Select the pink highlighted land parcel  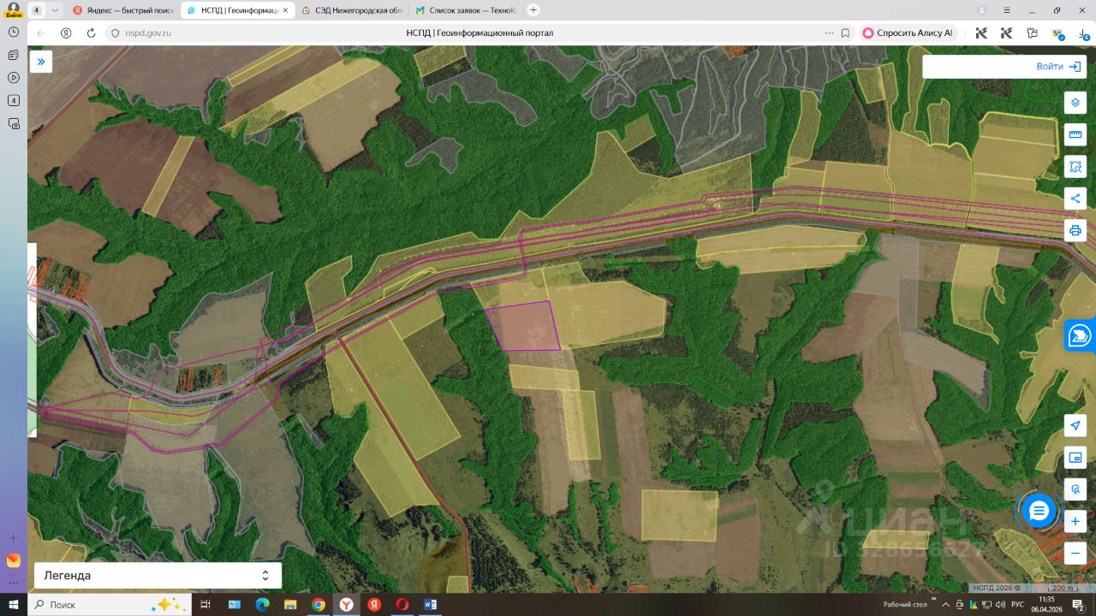click(524, 327)
